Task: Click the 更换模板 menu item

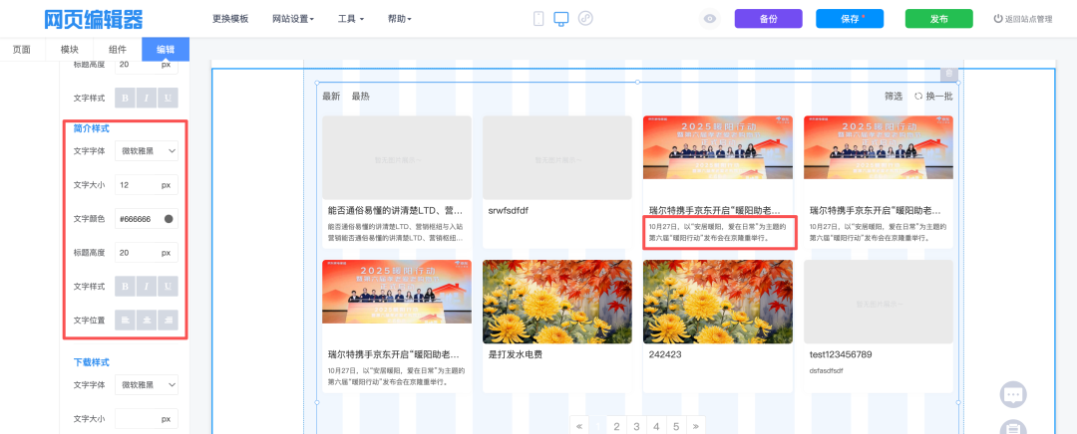Action: tap(230, 19)
